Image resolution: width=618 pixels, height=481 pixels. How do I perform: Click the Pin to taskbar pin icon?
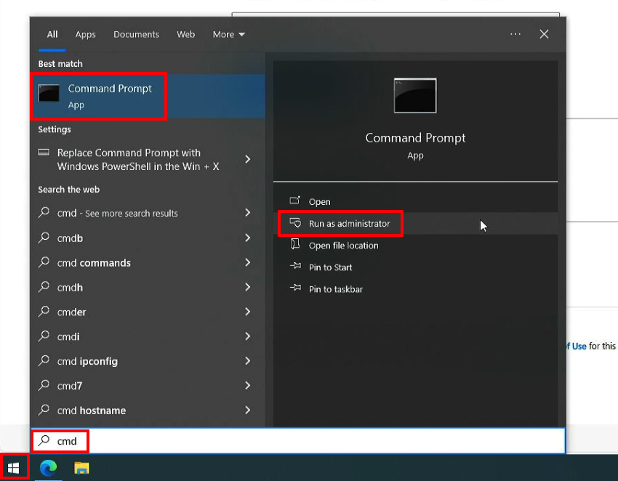295,288
